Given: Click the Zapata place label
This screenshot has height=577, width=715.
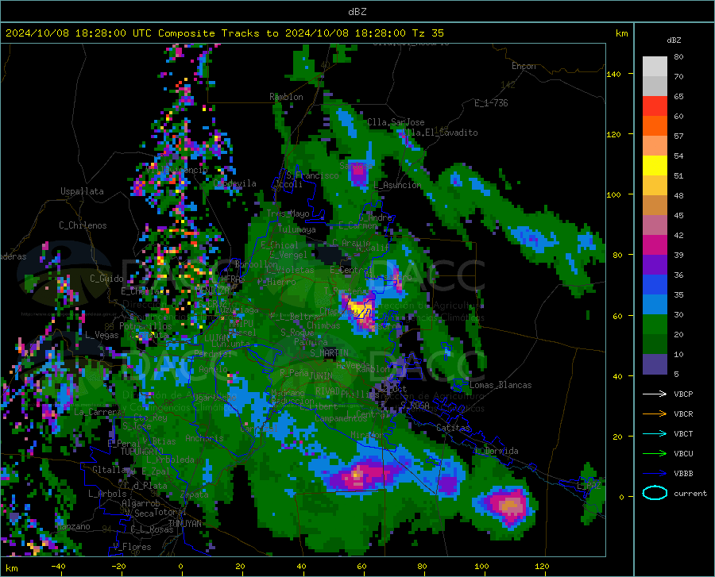Looking at the screenshot, I should [x=194, y=494].
